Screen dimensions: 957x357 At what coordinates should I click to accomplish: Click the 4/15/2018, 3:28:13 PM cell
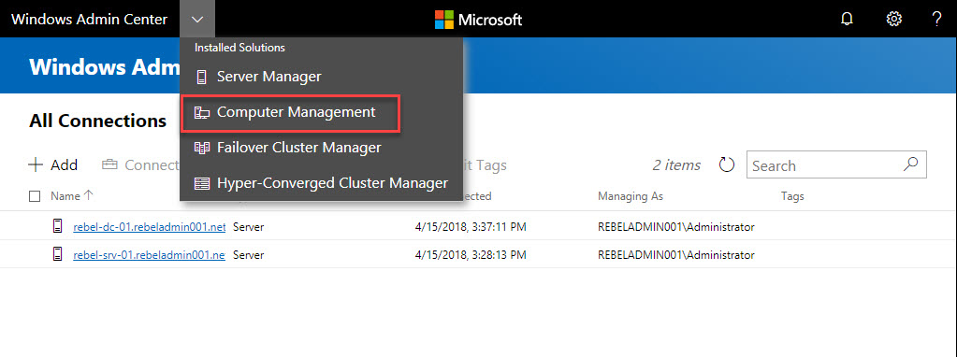tap(471, 254)
